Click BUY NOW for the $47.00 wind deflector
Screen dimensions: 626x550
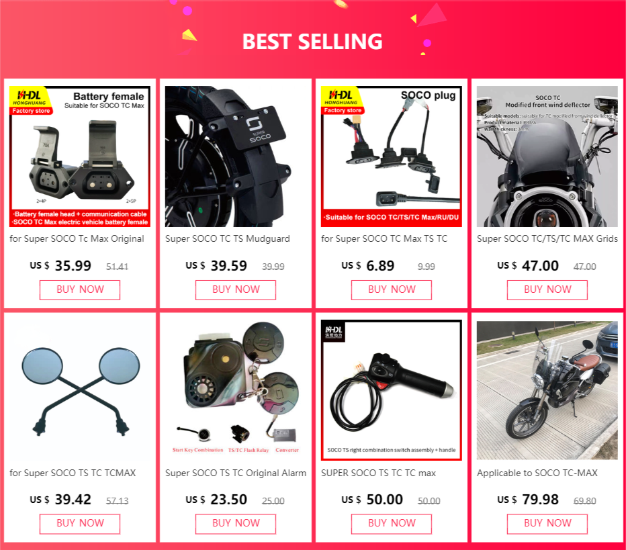[x=547, y=289]
